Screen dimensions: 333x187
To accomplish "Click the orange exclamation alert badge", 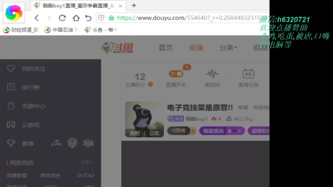I will 187,67.
